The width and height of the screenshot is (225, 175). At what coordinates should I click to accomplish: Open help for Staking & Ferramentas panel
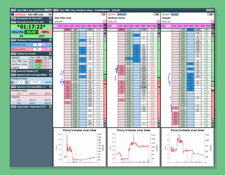click(x=15, y=40)
